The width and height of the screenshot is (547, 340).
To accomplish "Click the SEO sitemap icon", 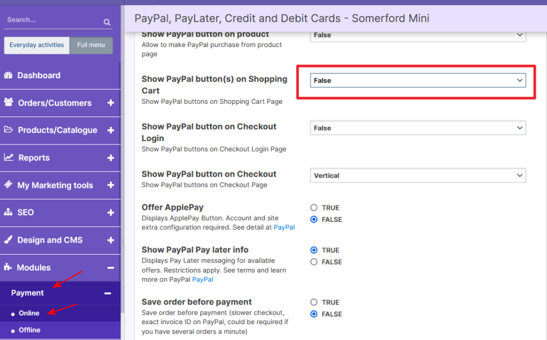I will click(8, 213).
